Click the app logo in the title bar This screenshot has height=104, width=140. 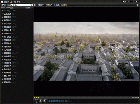click(x=2, y=2)
